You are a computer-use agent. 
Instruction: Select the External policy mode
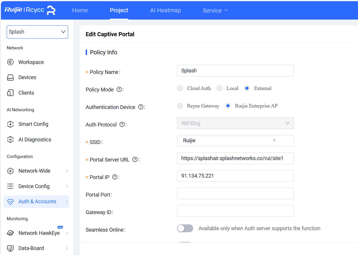click(247, 88)
